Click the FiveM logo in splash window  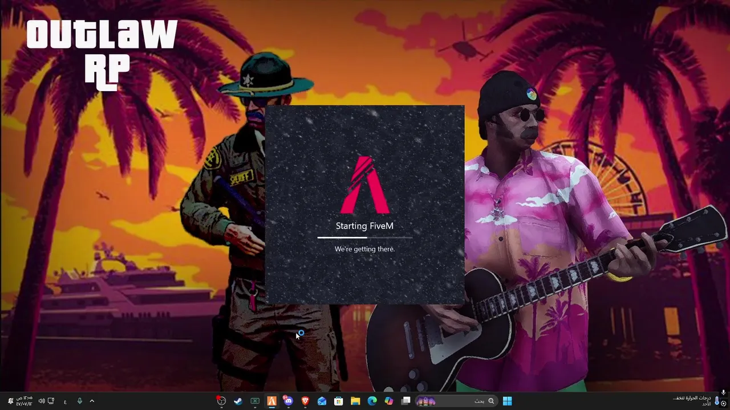365,184
